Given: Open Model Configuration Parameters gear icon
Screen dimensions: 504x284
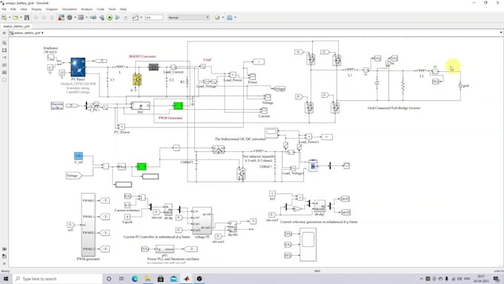Looking at the screenshot, I should tap(70, 17).
